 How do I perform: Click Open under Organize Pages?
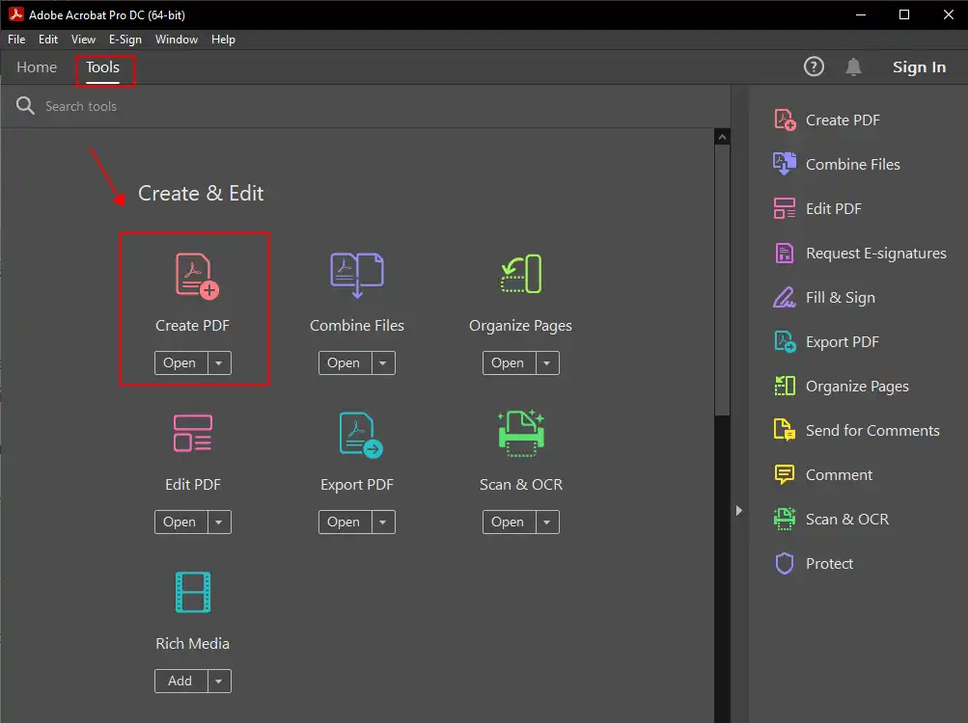510,362
